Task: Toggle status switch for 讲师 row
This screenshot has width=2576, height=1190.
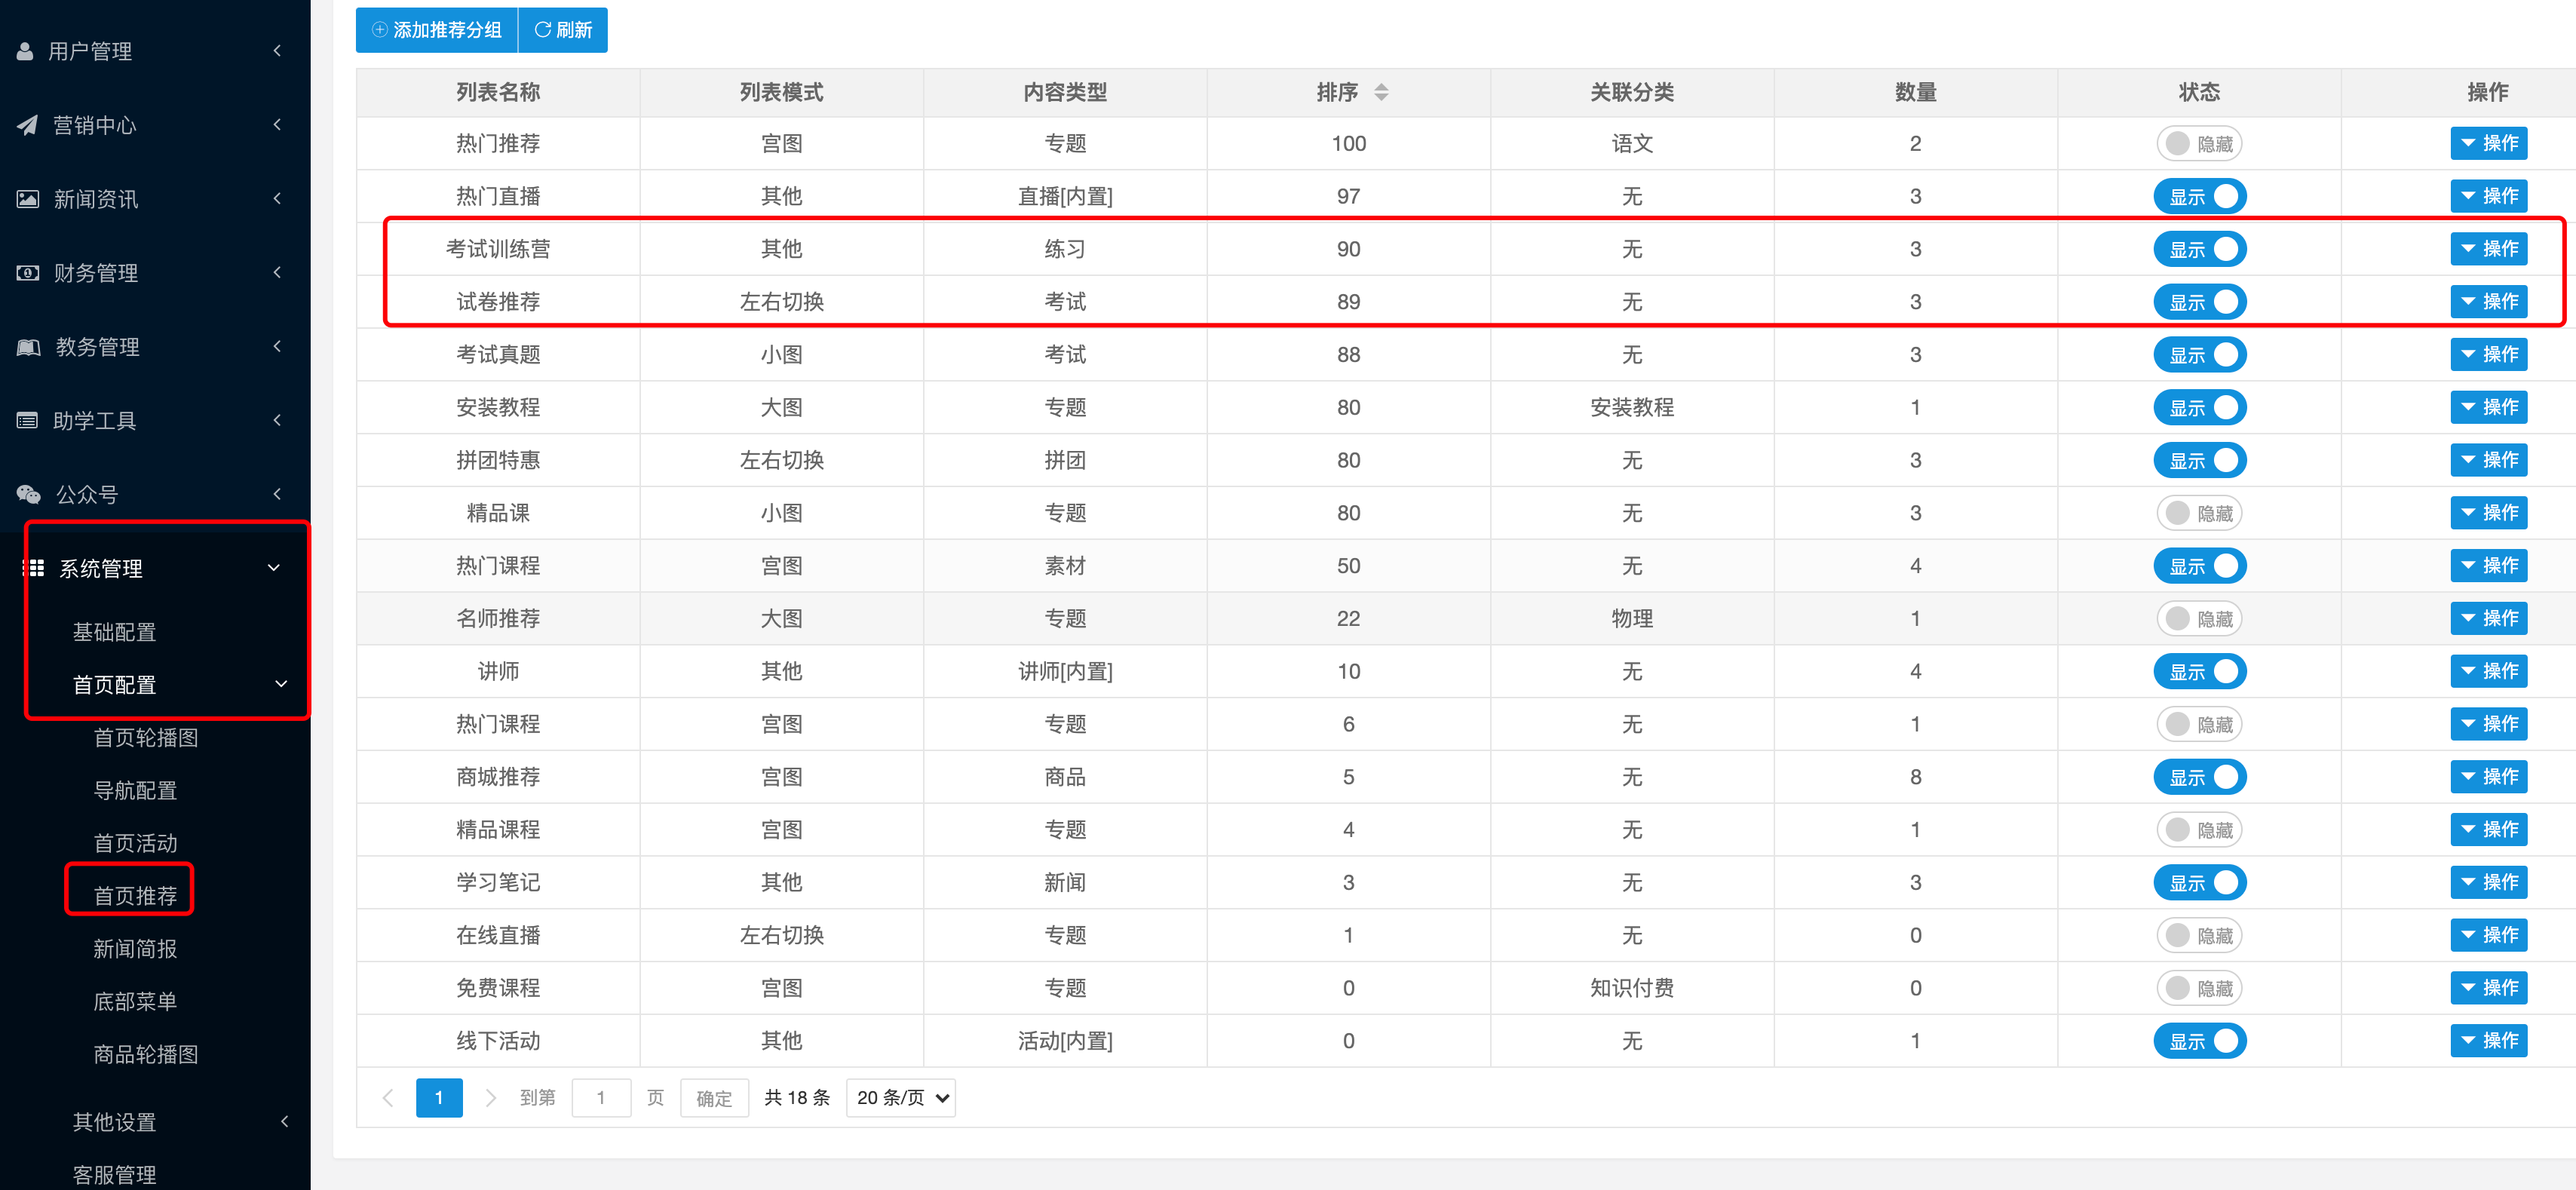Action: [2199, 672]
